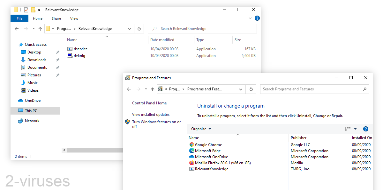Open Help in RelevantKnowledge File Explorer window
Viewport: 383px width, 190px height.
[257, 18]
